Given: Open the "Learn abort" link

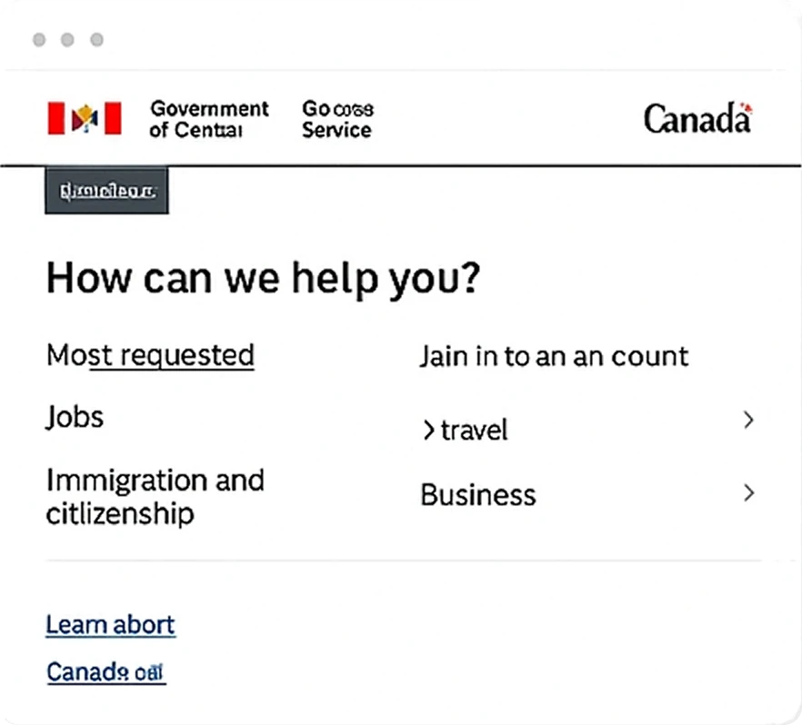Looking at the screenshot, I should click(x=109, y=624).
